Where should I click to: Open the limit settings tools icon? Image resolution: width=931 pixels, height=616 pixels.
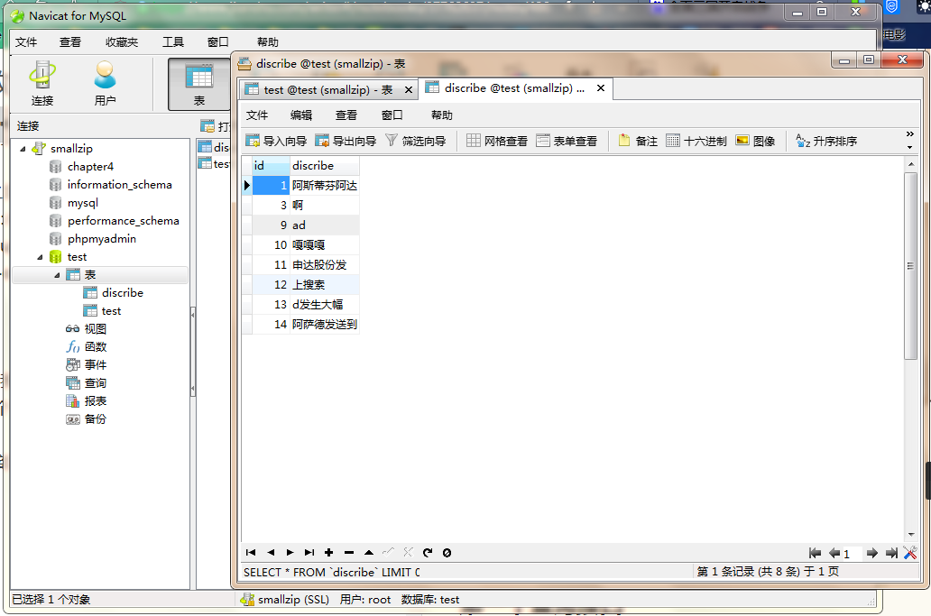pos(910,553)
